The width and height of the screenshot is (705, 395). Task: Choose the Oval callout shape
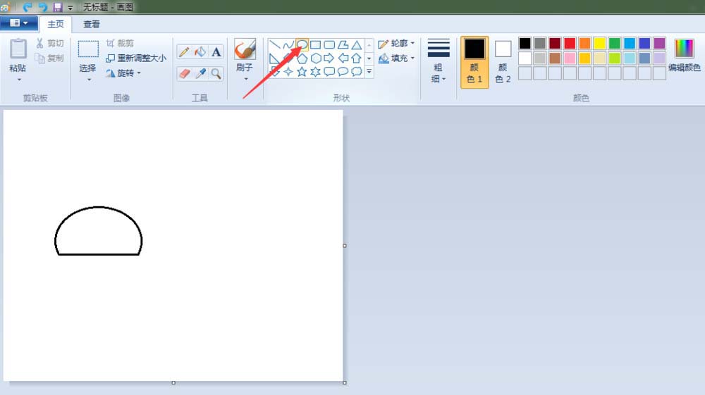point(343,72)
